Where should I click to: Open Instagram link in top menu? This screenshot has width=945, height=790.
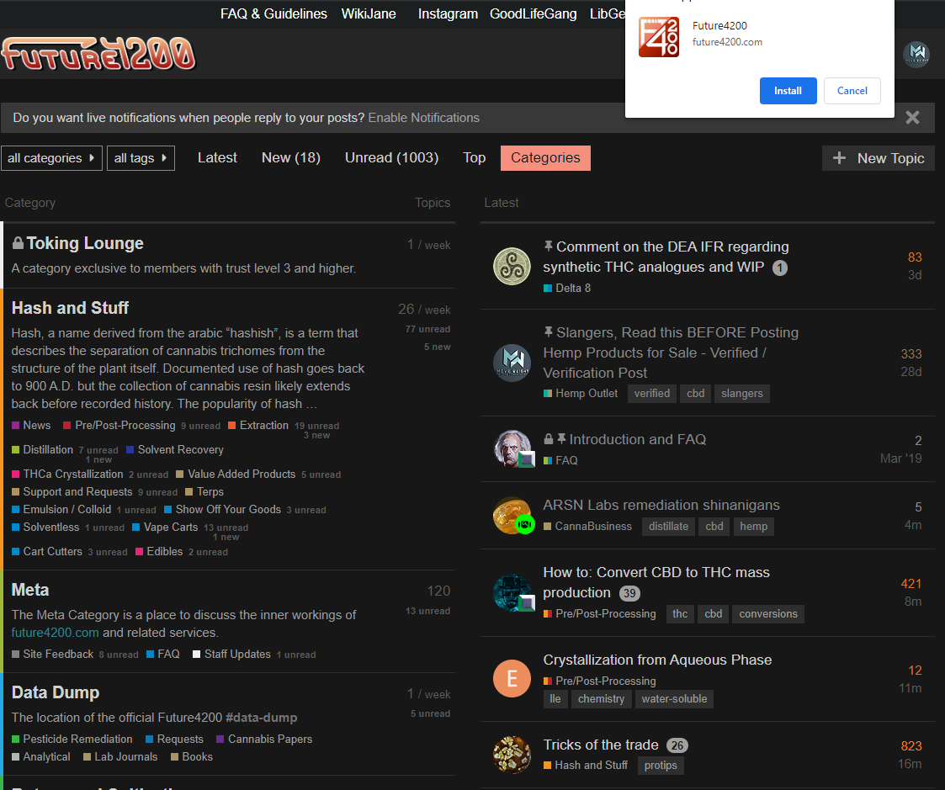point(448,13)
